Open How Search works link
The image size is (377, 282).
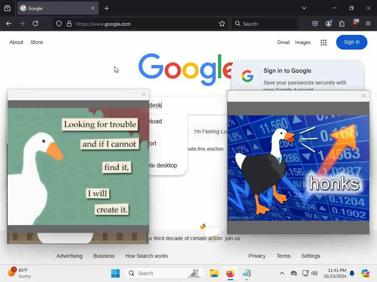point(147,256)
